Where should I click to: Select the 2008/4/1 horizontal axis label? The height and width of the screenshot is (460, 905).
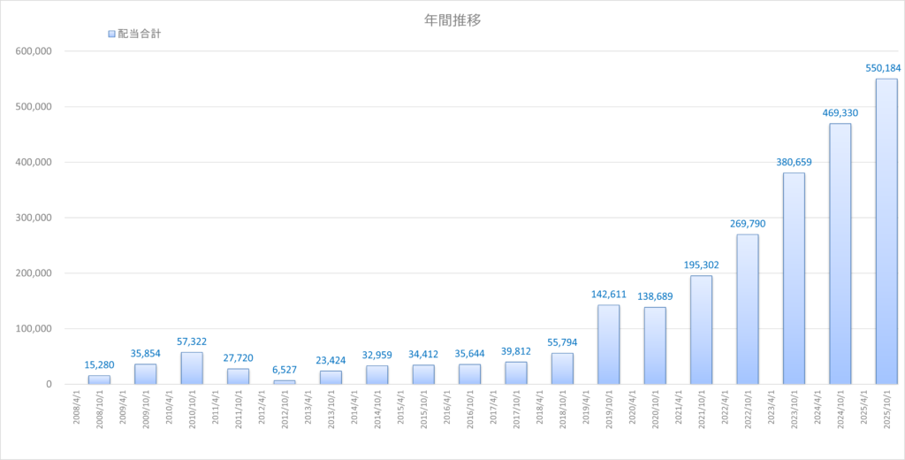click(x=77, y=410)
